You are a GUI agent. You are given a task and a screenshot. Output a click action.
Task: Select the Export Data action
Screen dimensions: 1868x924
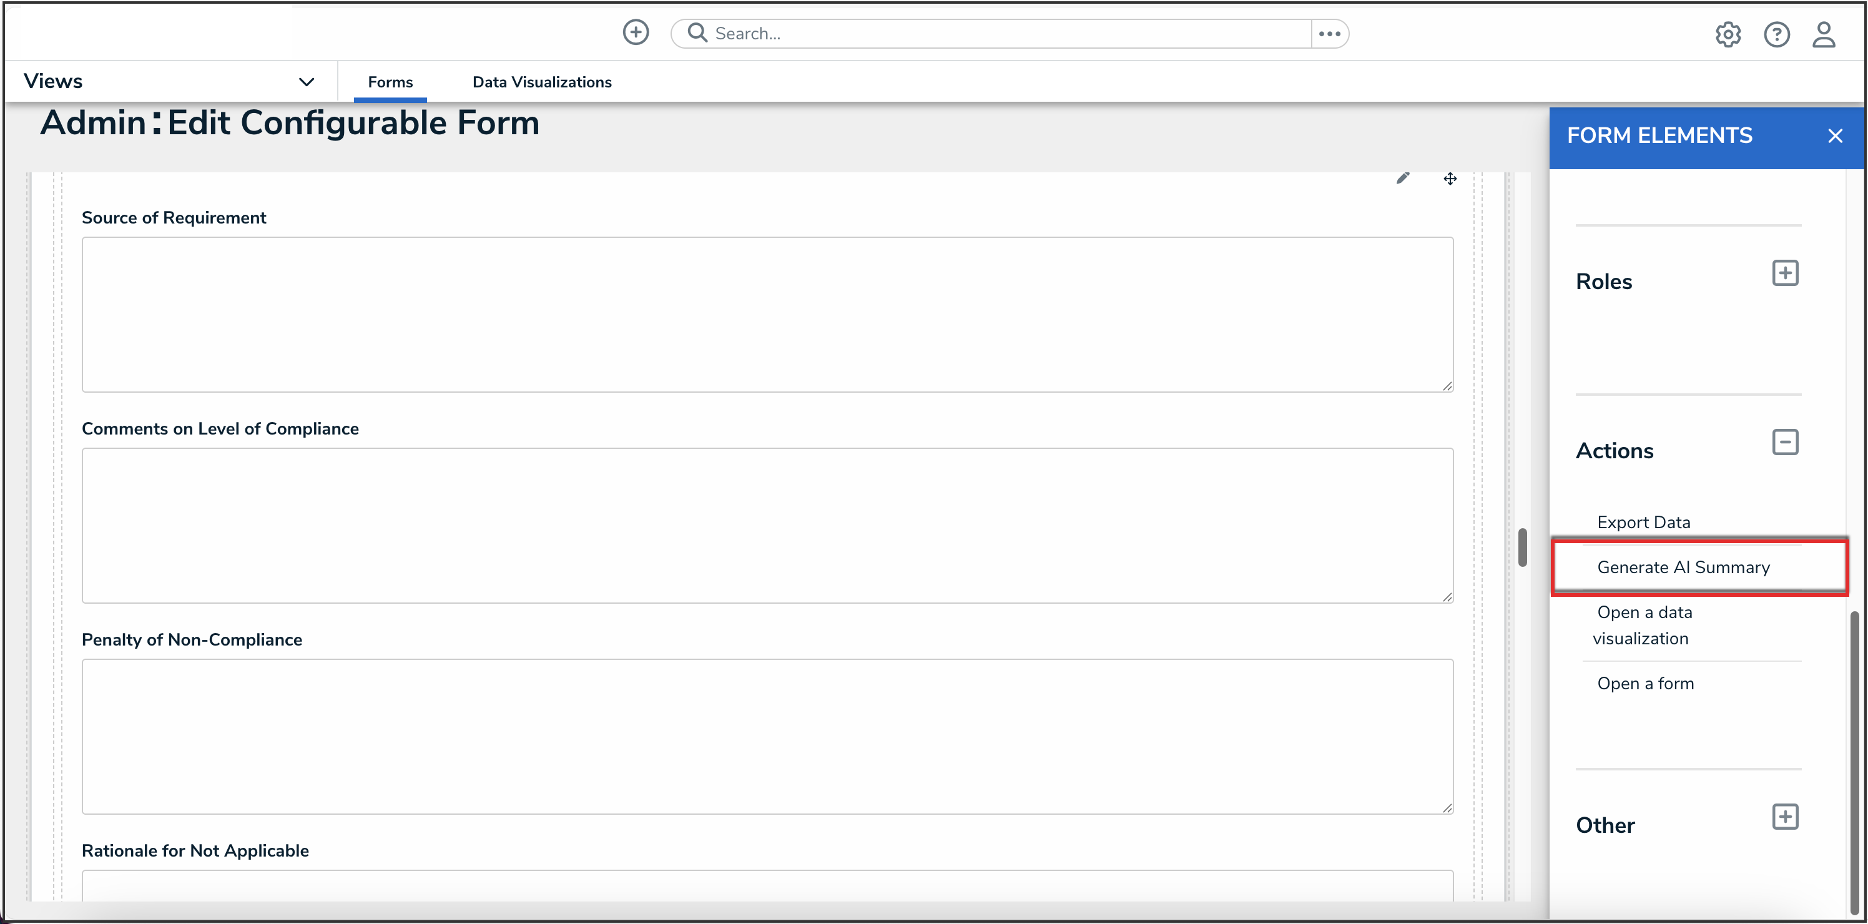click(x=1643, y=522)
